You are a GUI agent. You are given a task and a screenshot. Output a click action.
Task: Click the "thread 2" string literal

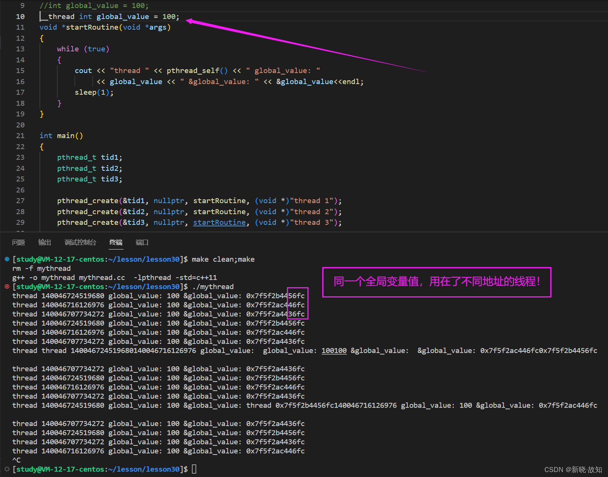coord(312,212)
